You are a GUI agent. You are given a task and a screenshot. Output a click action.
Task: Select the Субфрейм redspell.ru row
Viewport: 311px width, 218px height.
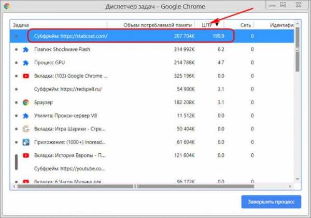click(152, 89)
